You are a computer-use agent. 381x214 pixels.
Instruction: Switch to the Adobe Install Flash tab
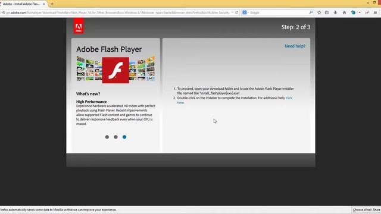(21, 4)
